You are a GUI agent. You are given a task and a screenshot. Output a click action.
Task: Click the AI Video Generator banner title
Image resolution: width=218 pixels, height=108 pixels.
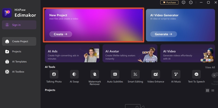coord(164,15)
